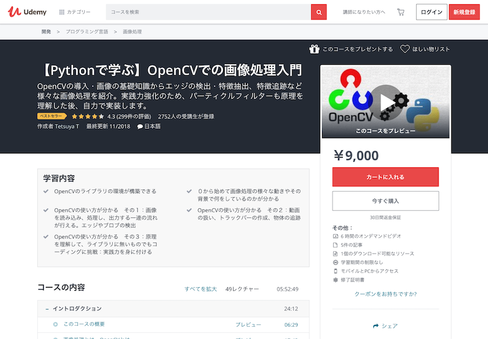Click the 24:12 section duration
The height and width of the screenshot is (339, 488).
click(x=291, y=309)
